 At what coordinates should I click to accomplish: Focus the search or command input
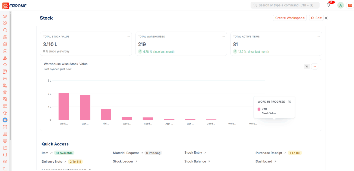pyautogui.click(x=285, y=5)
